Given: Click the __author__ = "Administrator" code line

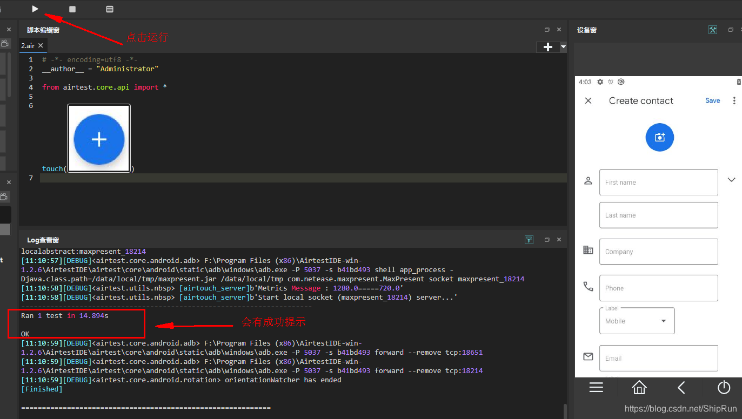Looking at the screenshot, I should tap(101, 69).
